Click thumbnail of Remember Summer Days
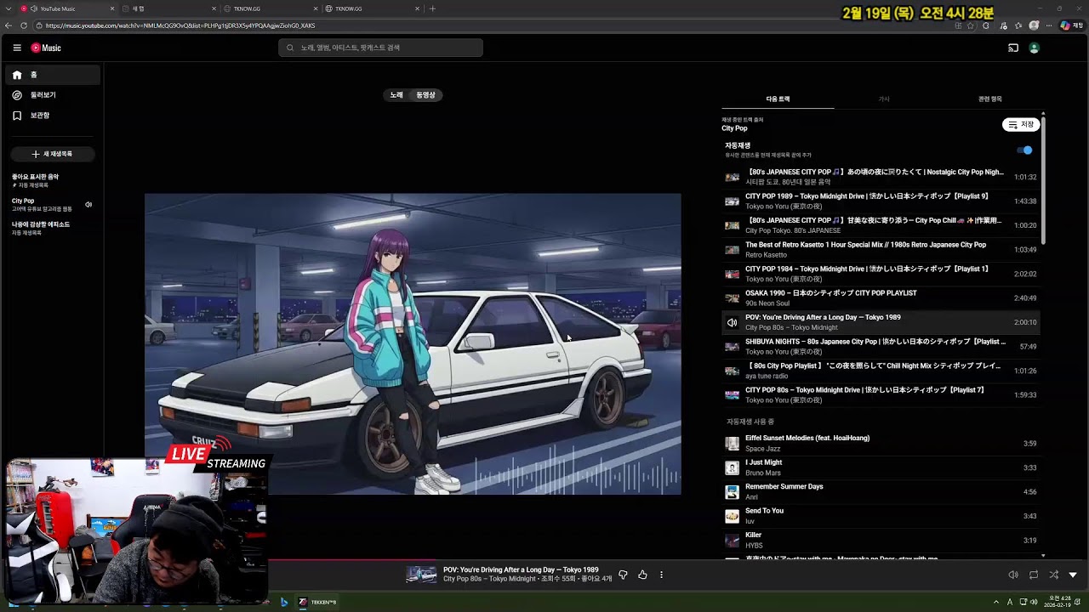 pyautogui.click(x=732, y=492)
